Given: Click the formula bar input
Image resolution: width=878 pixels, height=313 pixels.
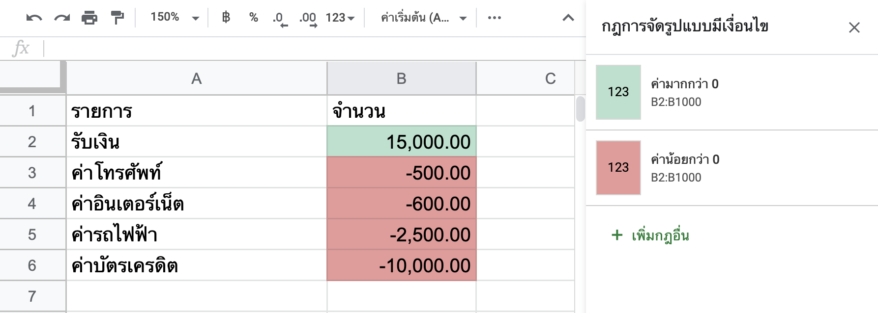Looking at the screenshot, I should point(315,49).
